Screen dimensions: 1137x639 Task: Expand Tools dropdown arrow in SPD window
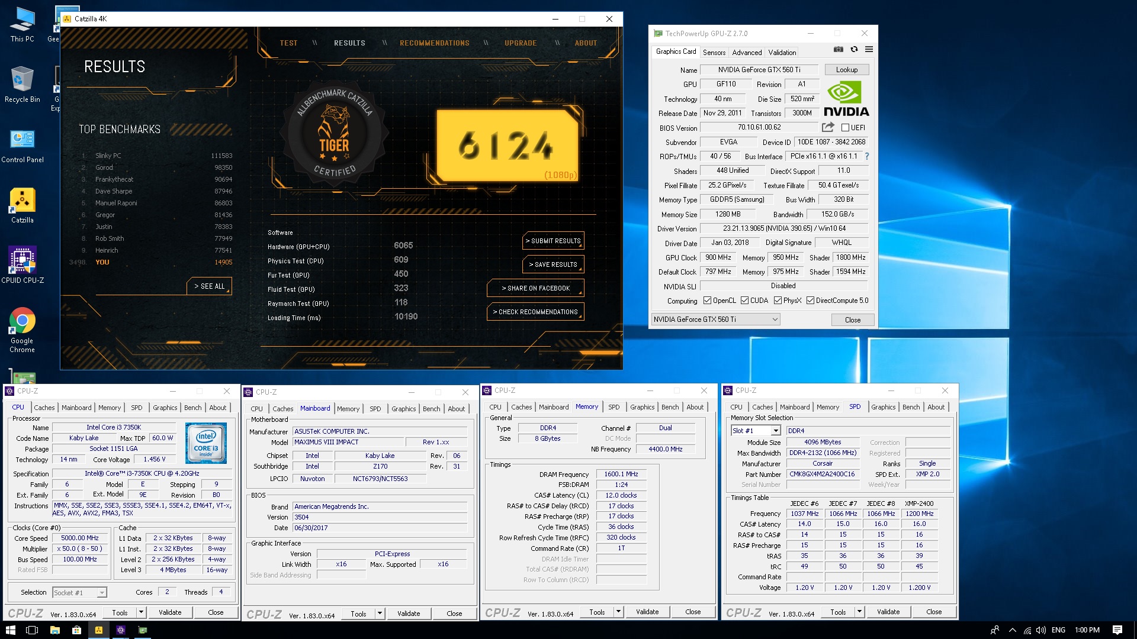point(859,612)
